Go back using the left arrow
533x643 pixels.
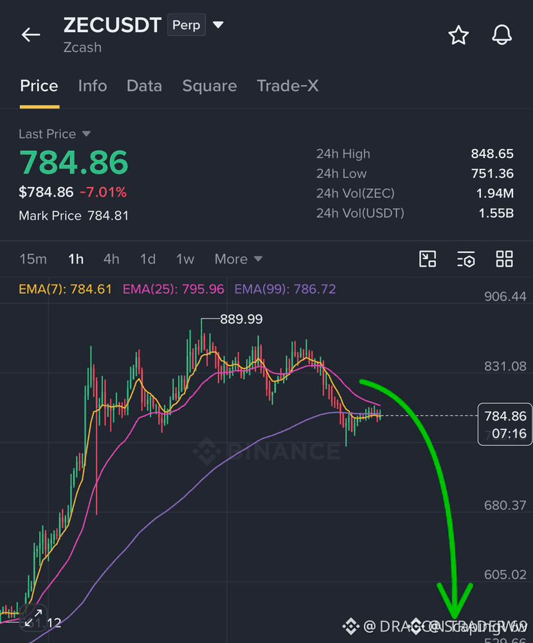31,35
